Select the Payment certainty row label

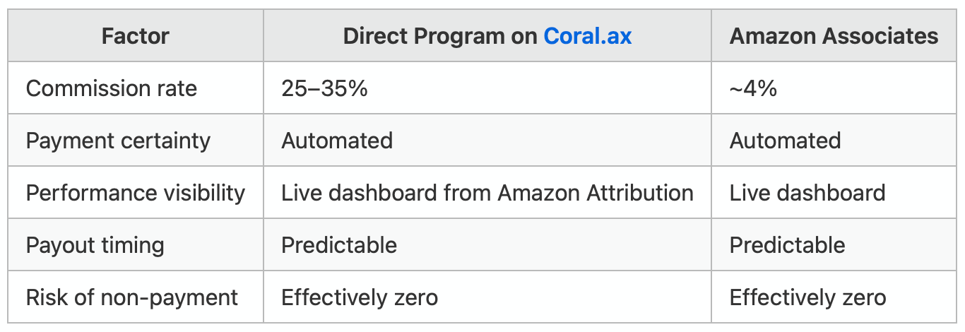pyautogui.click(x=118, y=141)
